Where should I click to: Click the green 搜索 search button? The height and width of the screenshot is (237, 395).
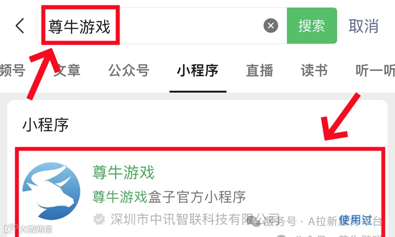(x=312, y=26)
